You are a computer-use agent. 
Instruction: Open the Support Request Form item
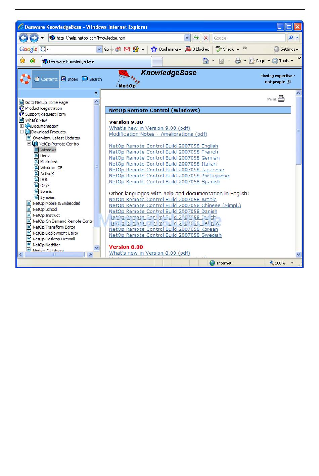coord(45,114)
